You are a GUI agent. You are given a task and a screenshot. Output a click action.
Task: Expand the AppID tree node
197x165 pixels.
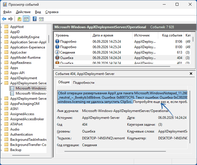coord(1,32)
